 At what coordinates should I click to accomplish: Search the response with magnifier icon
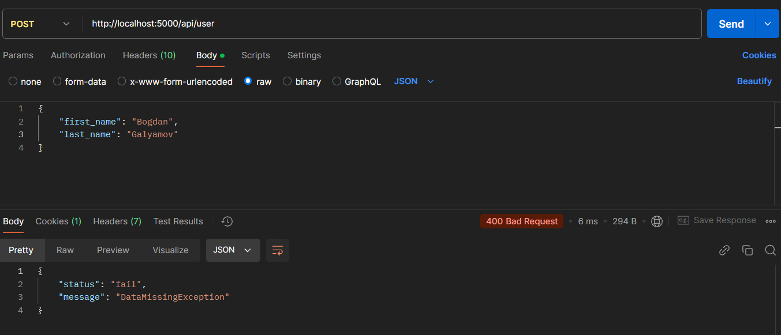coord(770,250)
